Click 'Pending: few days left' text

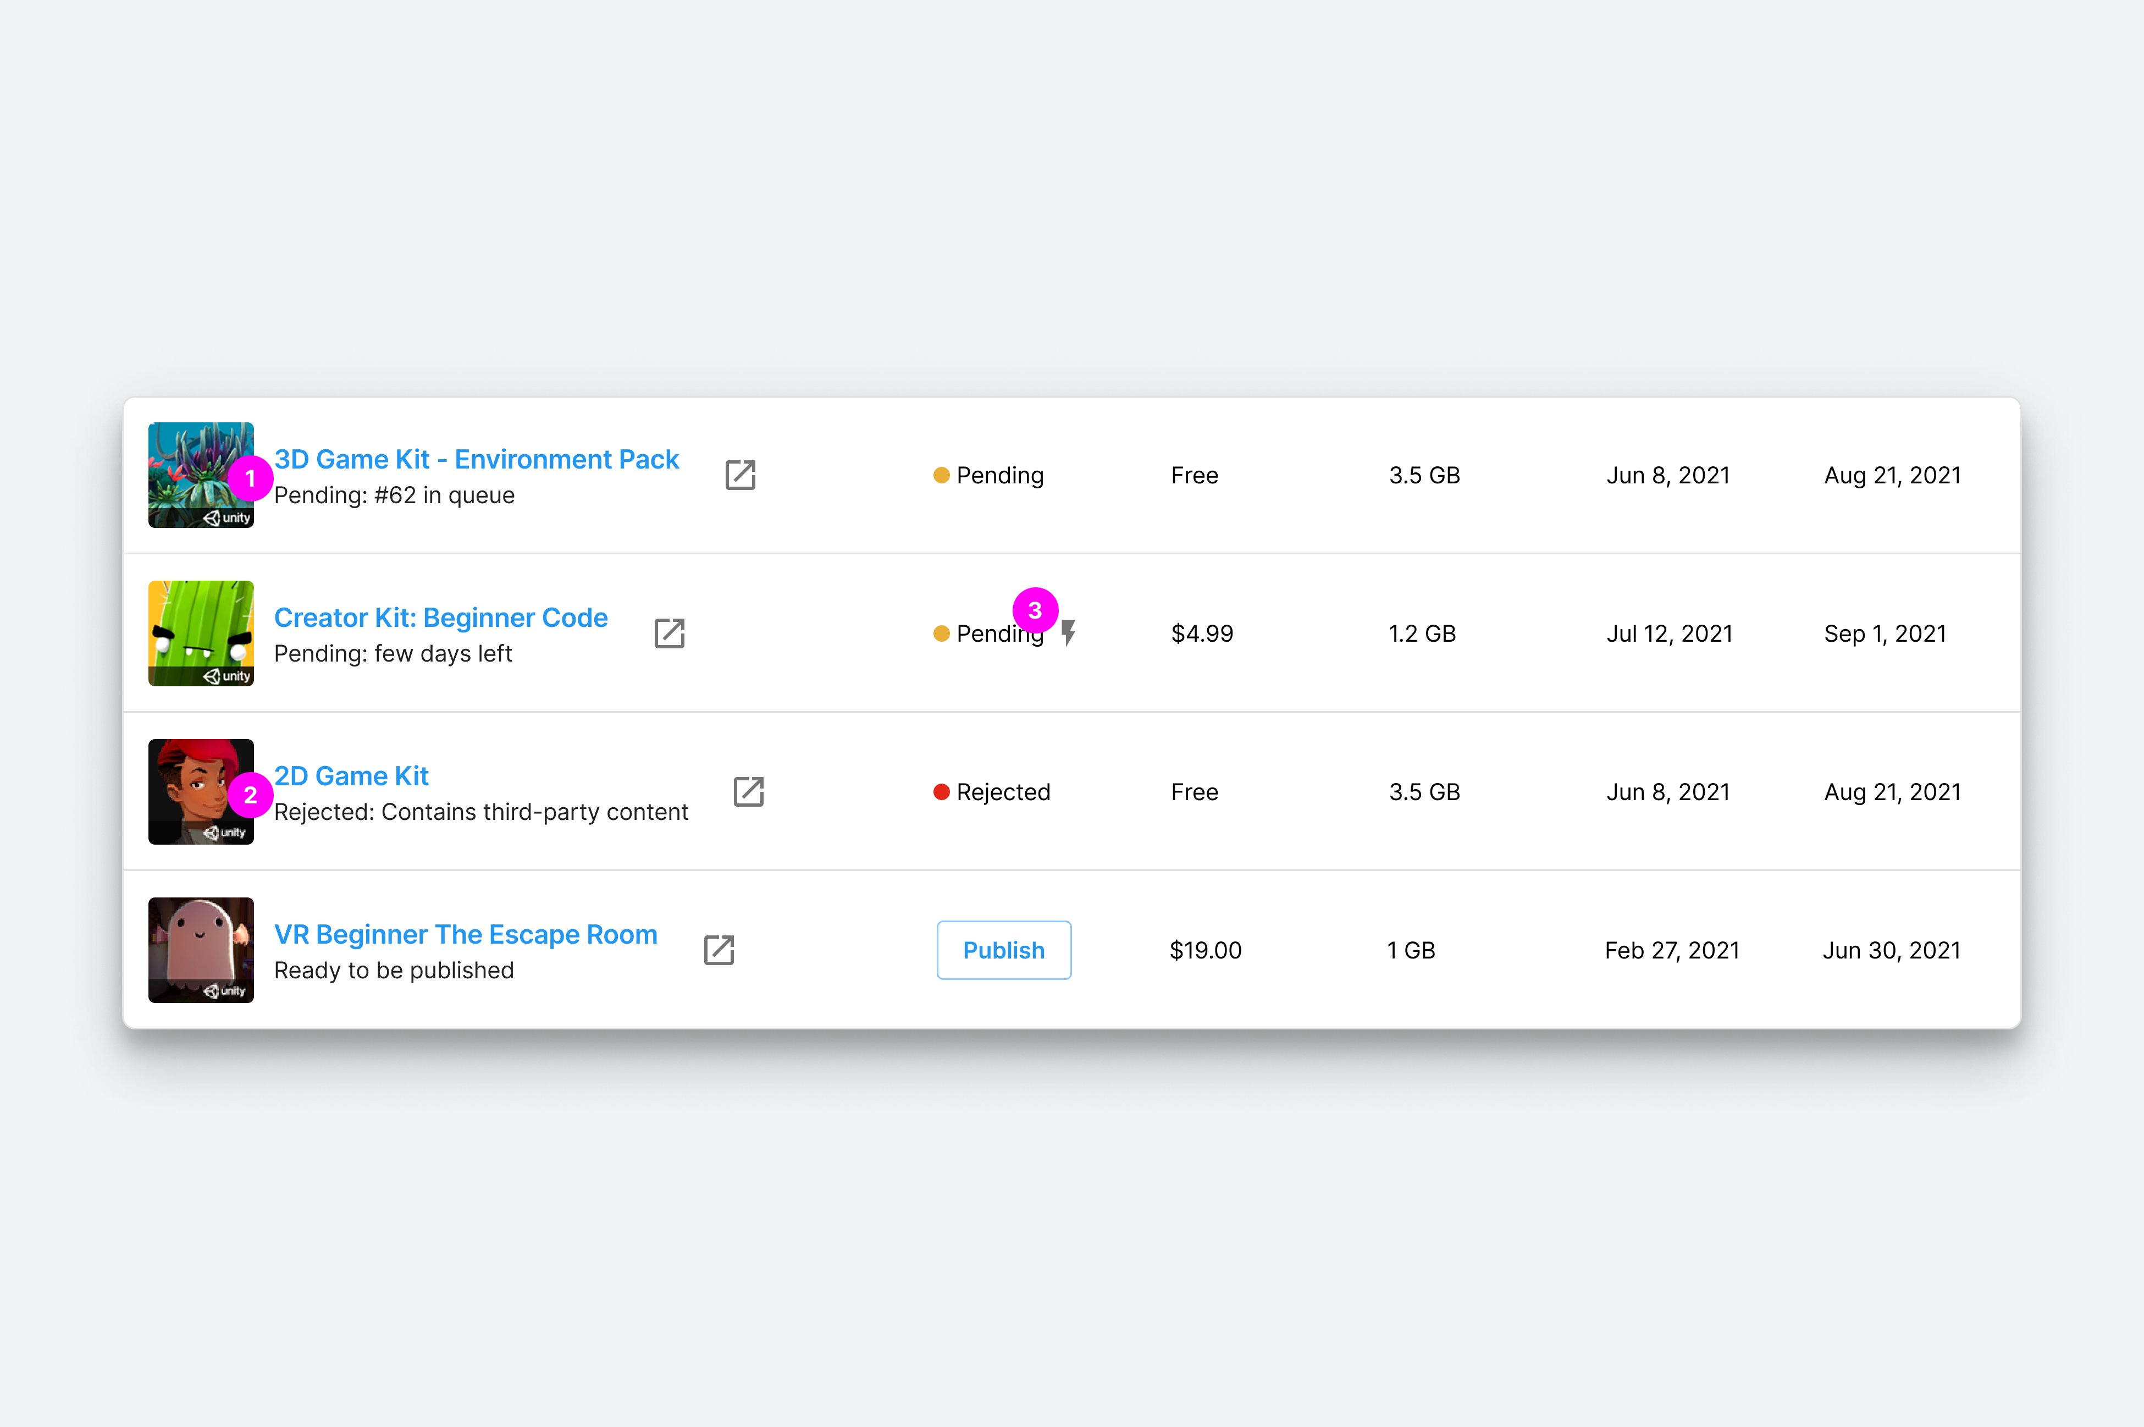pos(393,653)
